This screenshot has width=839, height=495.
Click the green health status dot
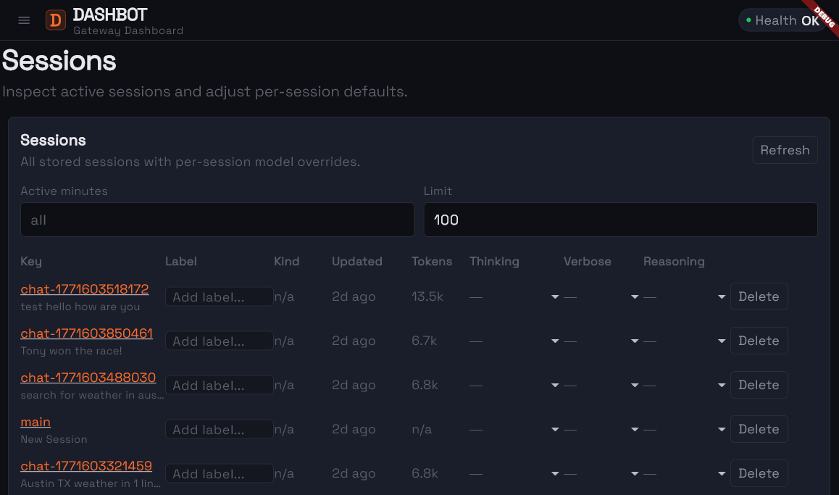click(749, 20)
